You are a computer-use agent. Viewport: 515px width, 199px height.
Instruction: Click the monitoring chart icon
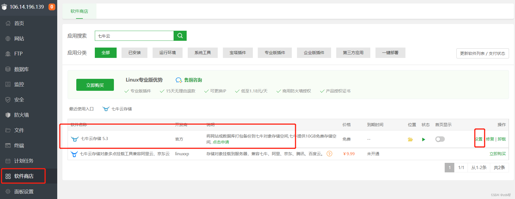8,84
